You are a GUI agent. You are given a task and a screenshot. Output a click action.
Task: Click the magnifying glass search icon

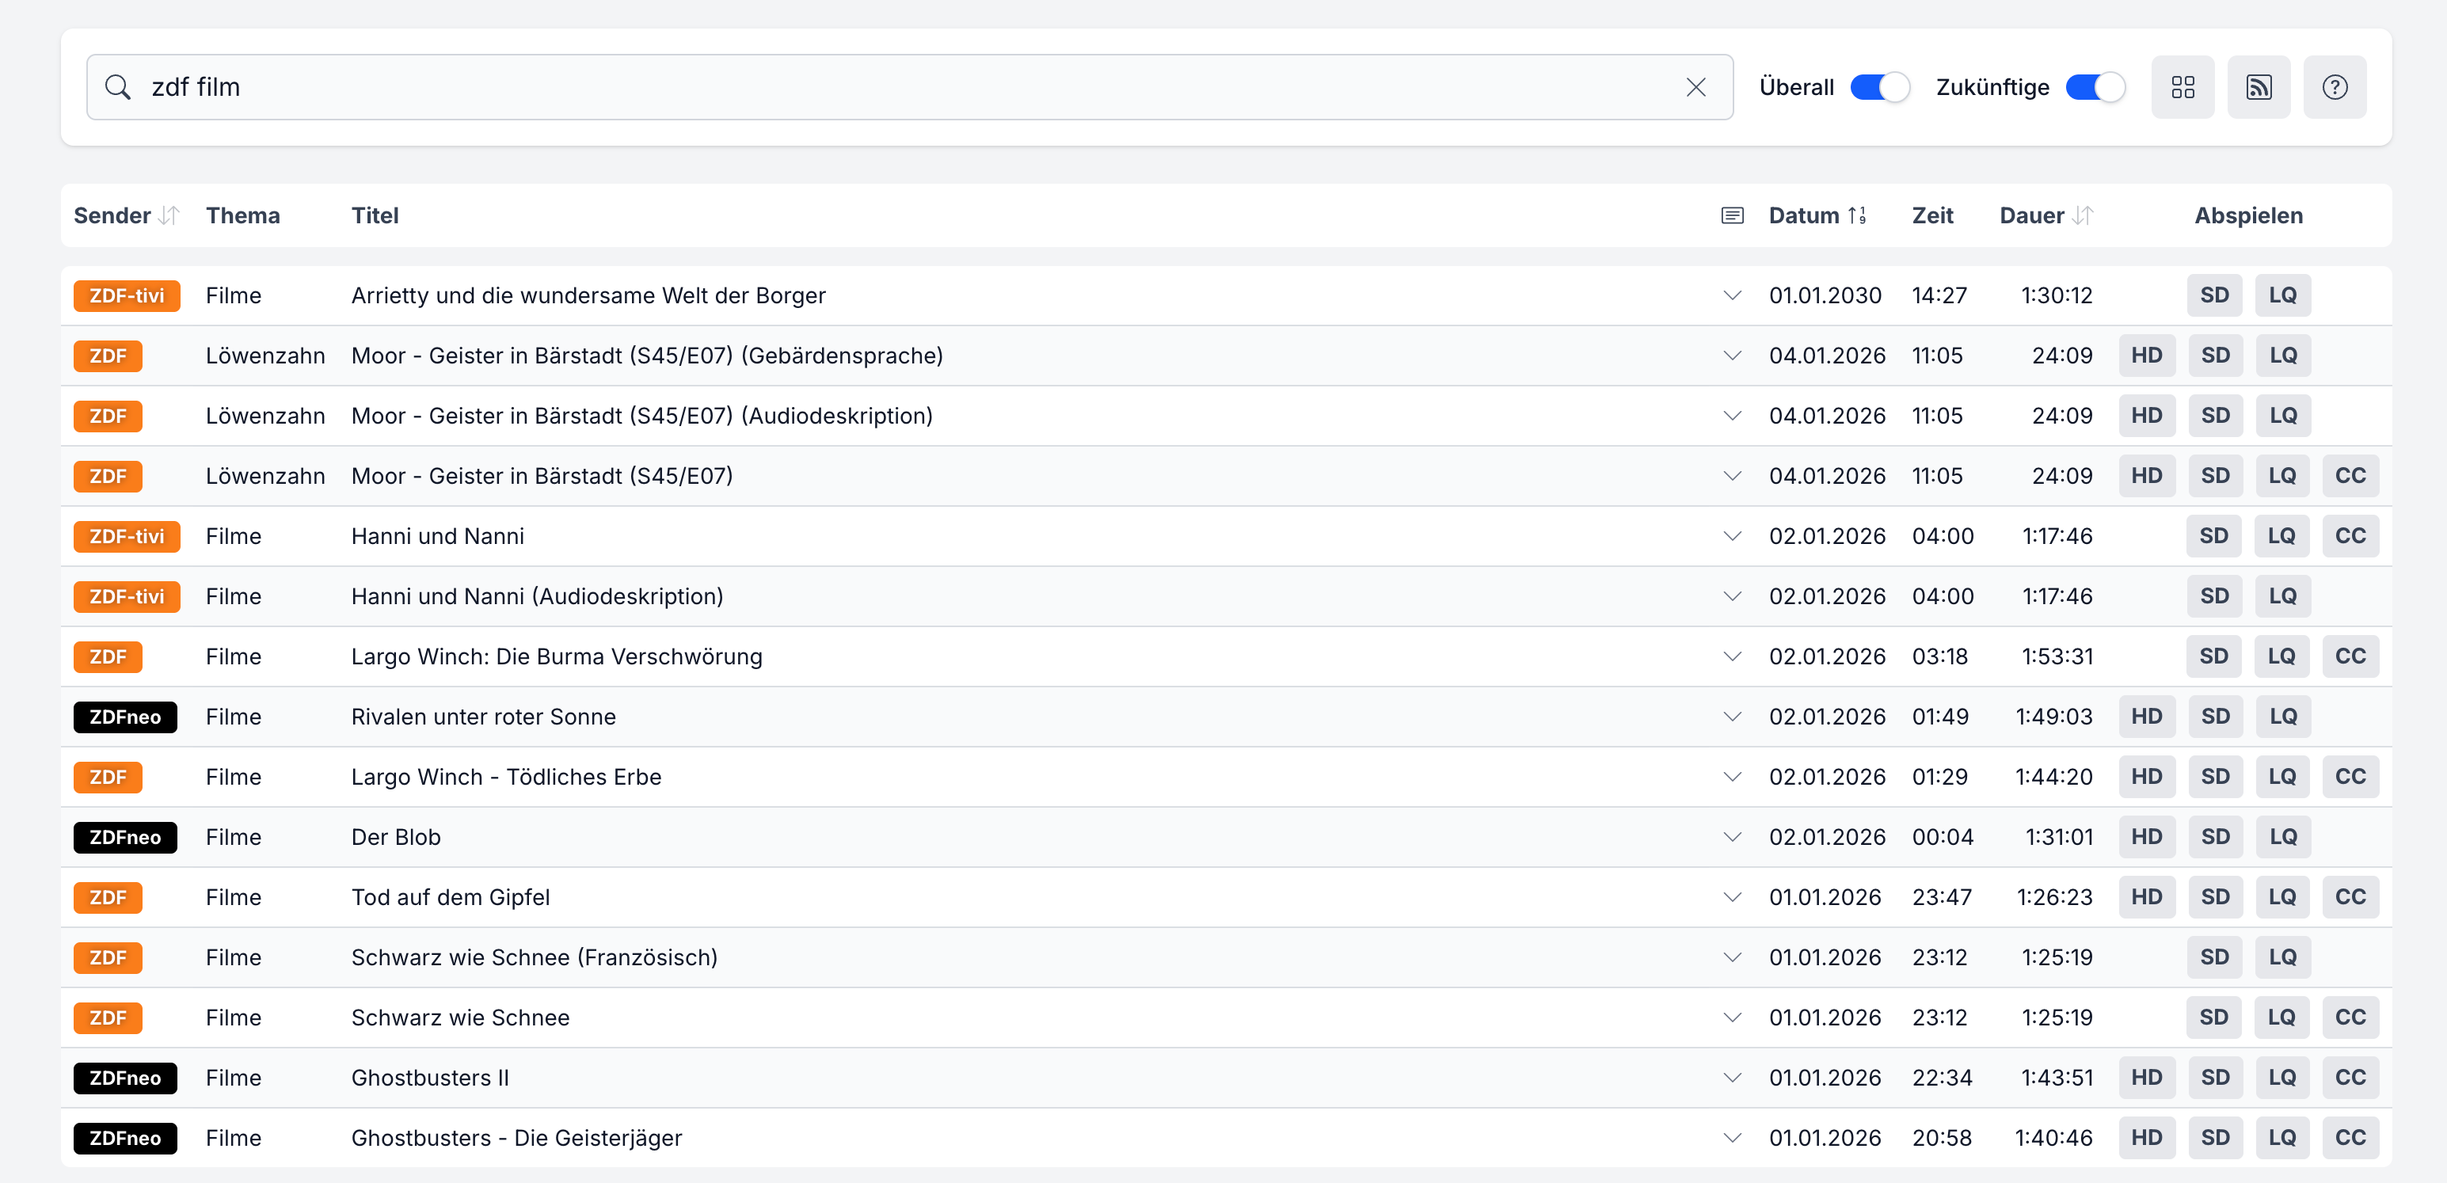point(118,87)
